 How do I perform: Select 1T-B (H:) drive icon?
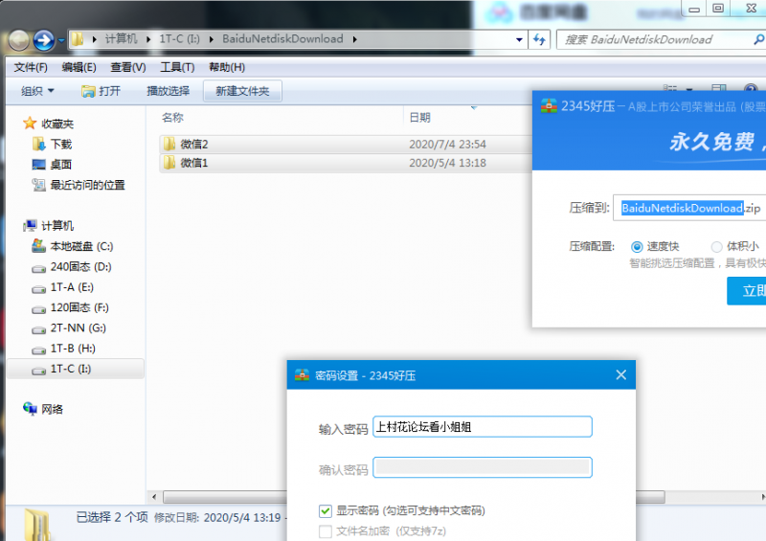tap(38, 349)
